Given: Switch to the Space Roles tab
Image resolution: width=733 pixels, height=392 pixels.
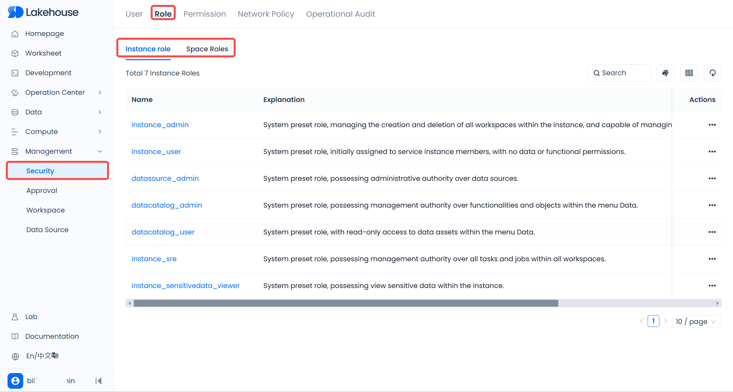Looking at the screenshot, I should pyautogui.click(x=207, y=49).
